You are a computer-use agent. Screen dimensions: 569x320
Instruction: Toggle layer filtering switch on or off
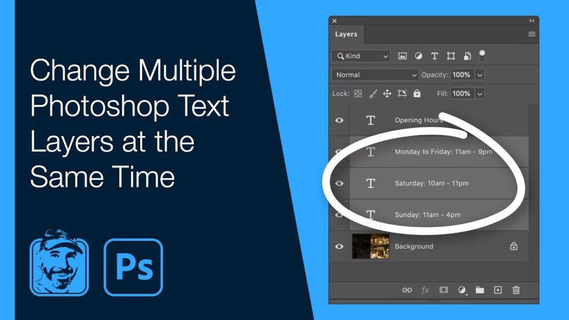tap(482, 55)
